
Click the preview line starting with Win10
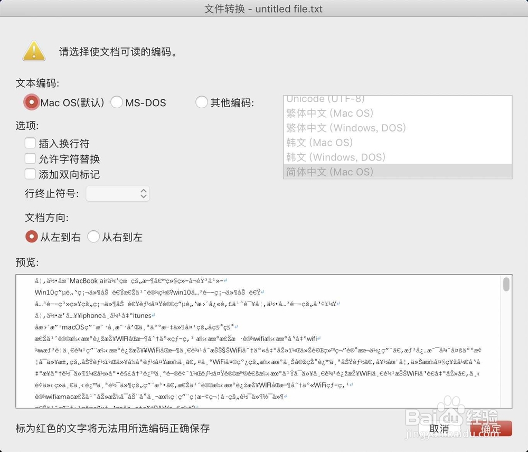149,293
